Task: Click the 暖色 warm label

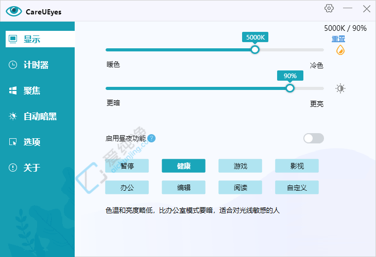Action: [x=113, y=64]
